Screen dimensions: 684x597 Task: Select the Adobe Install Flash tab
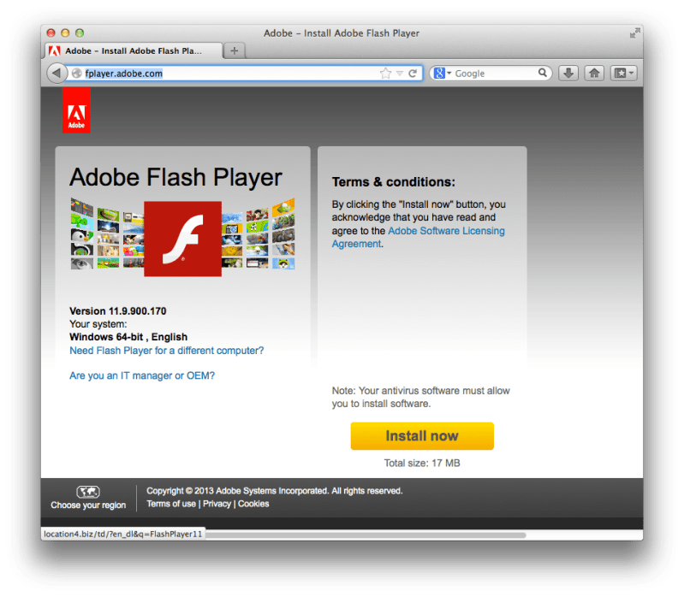pyautogui.click(x=133, y=50)
